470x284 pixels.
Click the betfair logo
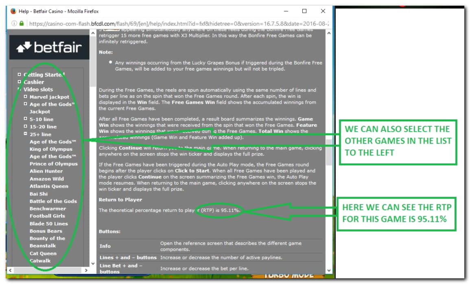pyautogui.click(x=49, y=47)
